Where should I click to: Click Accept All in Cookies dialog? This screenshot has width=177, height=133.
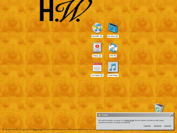167,126
